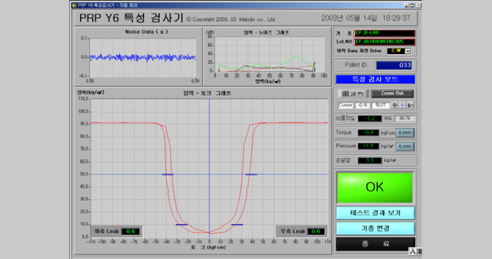Click the Pallet ID field showing 033
This screenshot has height=259, width=492.
tap(394, 65)
